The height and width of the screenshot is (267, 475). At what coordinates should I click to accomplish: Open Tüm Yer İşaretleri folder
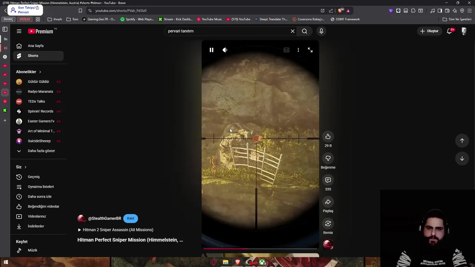point(457,19)
